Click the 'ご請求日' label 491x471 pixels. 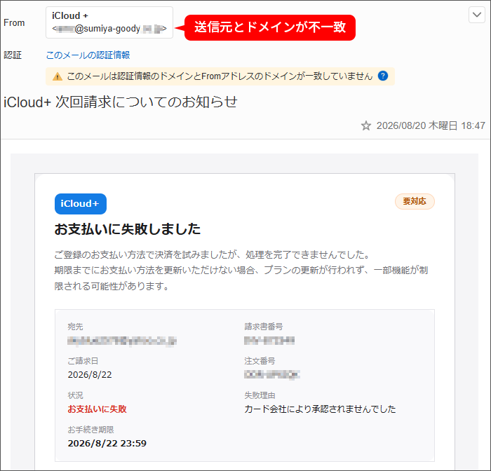coord(83,361)
